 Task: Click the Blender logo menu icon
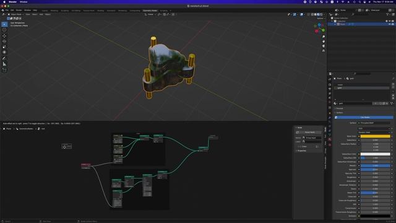(2, 11)
